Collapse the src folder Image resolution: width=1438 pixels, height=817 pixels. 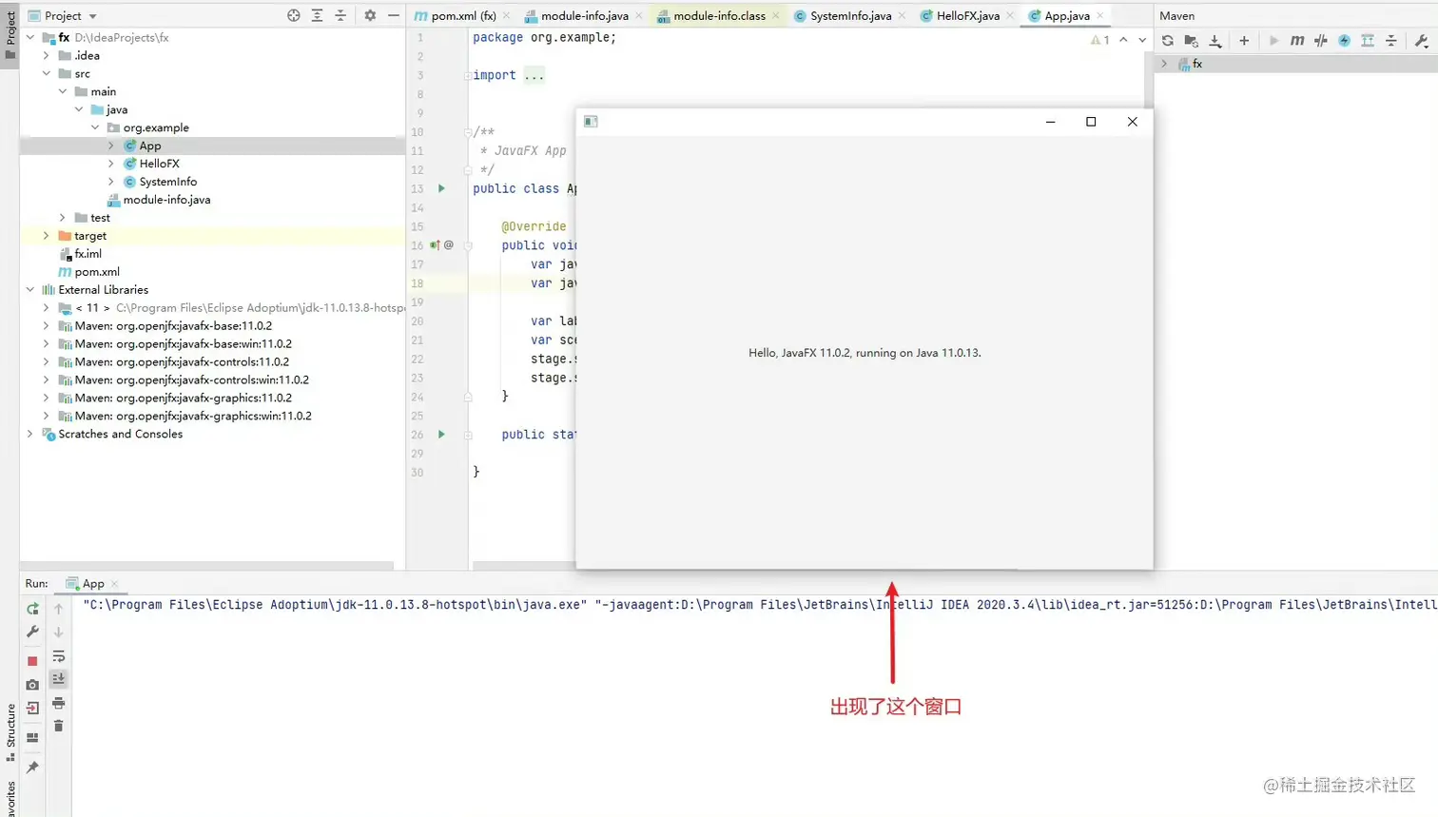[47, 73]
